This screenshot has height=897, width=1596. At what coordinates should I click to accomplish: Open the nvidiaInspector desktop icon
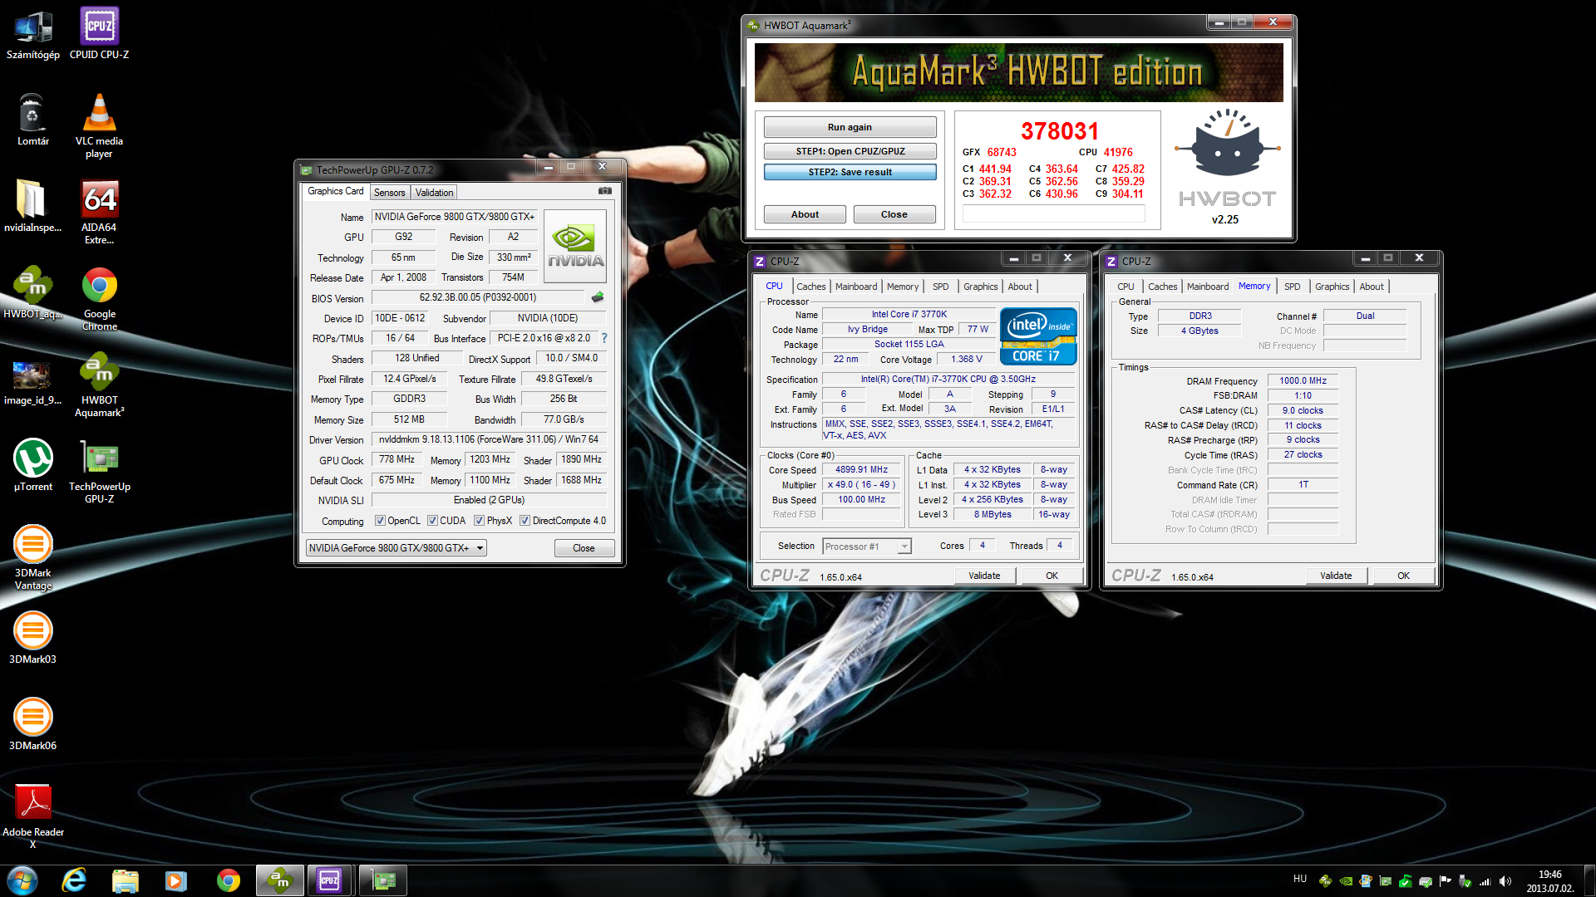coord(33,207)
